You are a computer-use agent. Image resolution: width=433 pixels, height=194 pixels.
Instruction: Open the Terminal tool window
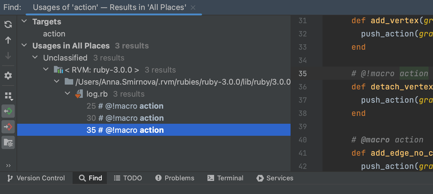point(226,178)
